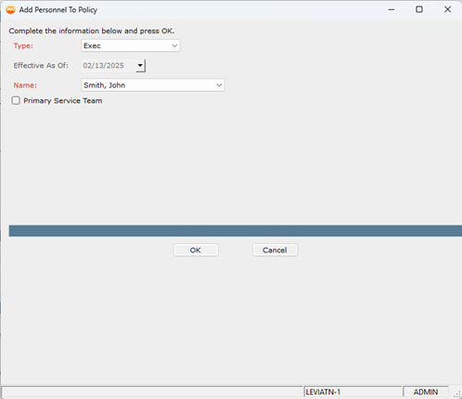Image resolution: width=462 pixels, height=399 pixels.
Task: Click the ADMIN status bar panel
Action: point(426,392)
